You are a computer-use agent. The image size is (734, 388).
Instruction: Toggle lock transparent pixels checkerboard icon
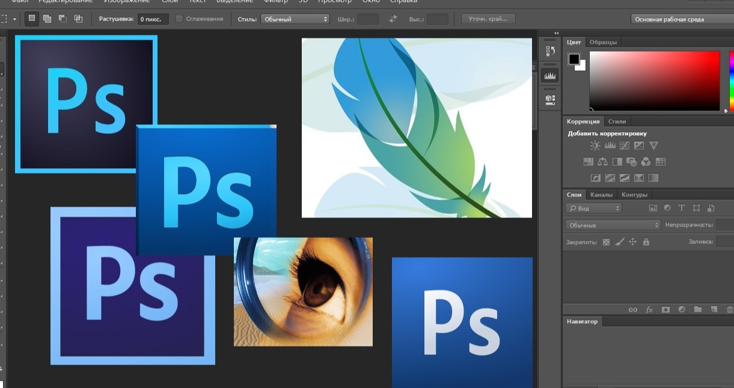pos(606,242)
